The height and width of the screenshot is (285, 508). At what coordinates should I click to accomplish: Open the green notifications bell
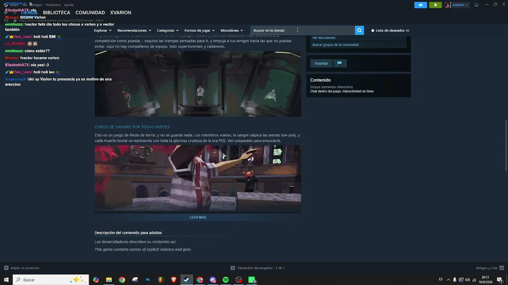point(435,5)
